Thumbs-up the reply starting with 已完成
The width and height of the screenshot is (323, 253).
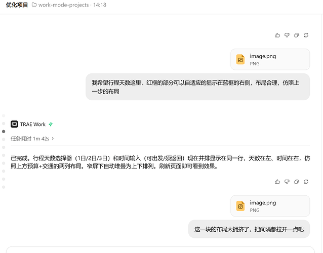tap(277, 182)
